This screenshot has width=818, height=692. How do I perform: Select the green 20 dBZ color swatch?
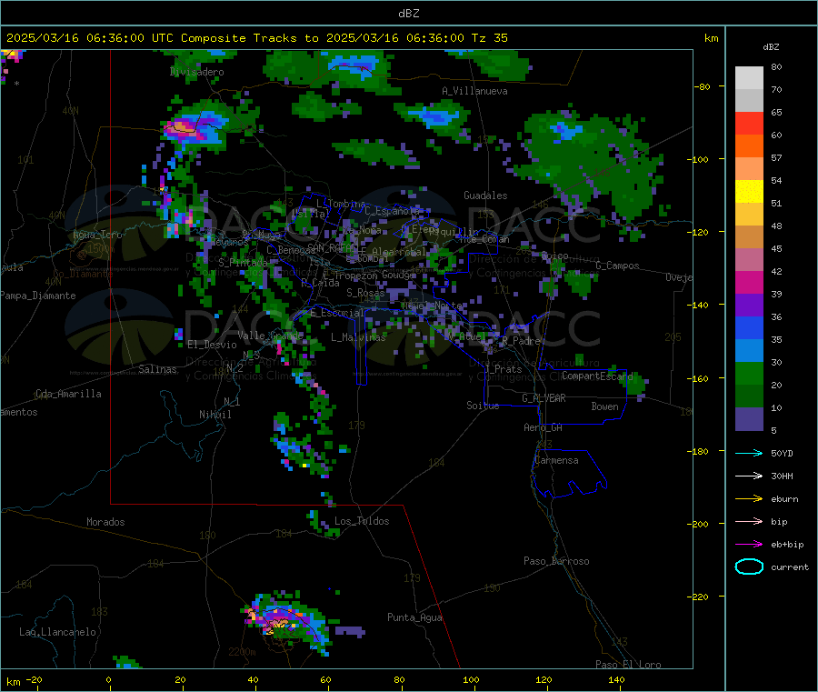coord(749,373)
